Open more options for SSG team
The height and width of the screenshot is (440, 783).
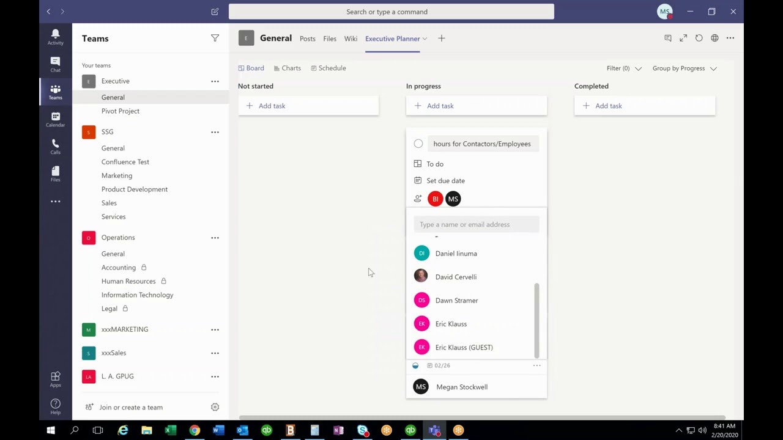[x=215, y=132]
